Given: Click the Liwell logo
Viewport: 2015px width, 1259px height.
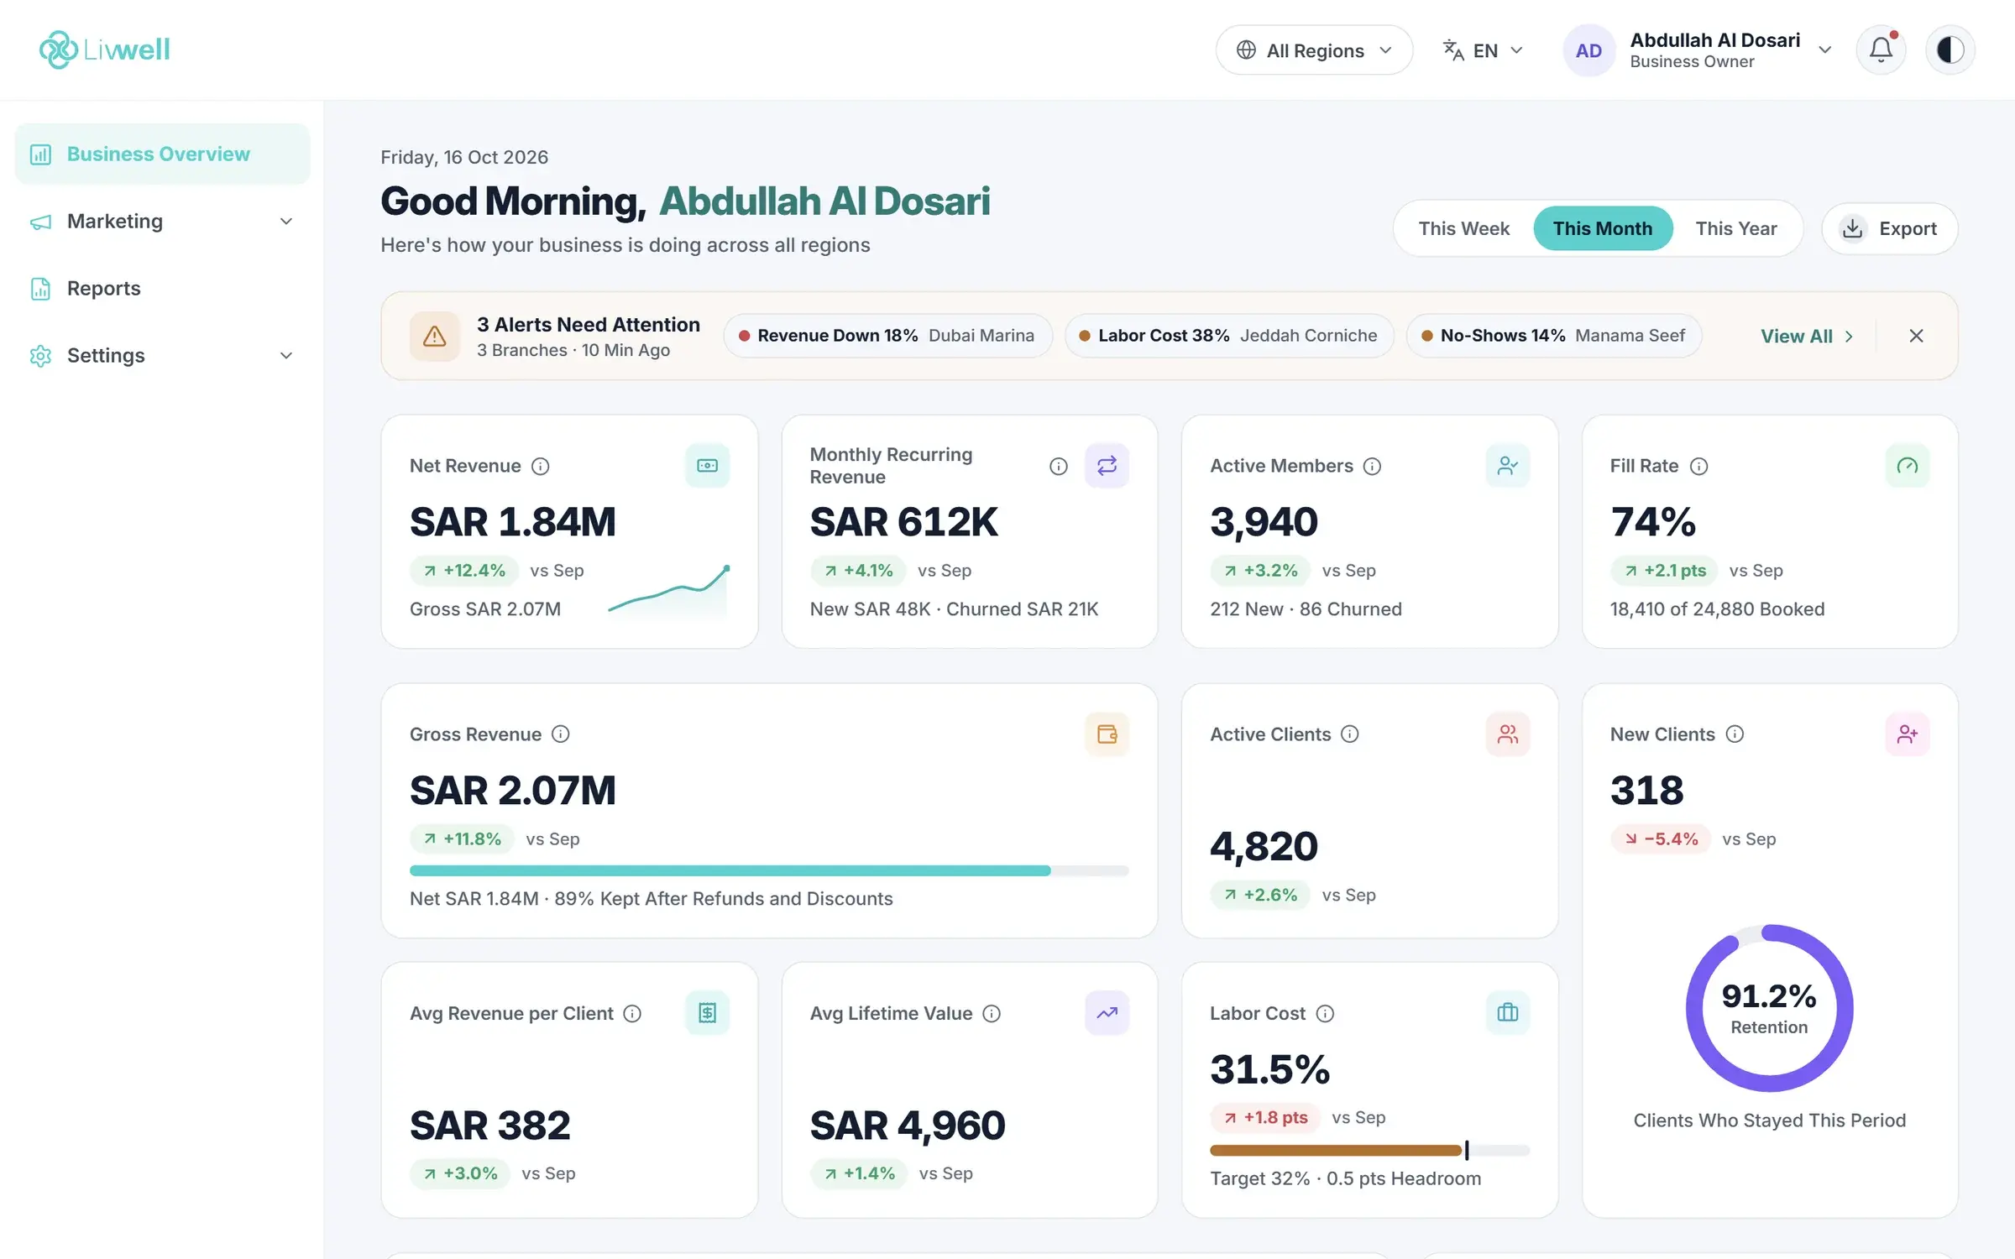Looking at the screenshot, I should click(x=105, y=50).
